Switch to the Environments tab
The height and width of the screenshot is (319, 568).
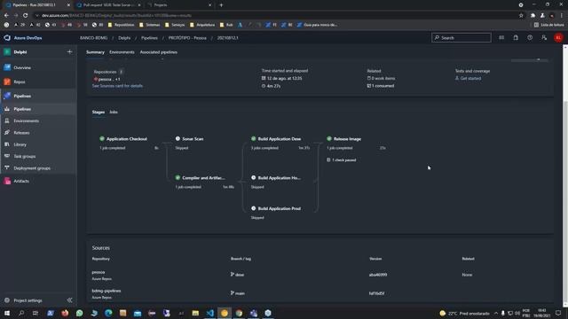tap(122, 52)
